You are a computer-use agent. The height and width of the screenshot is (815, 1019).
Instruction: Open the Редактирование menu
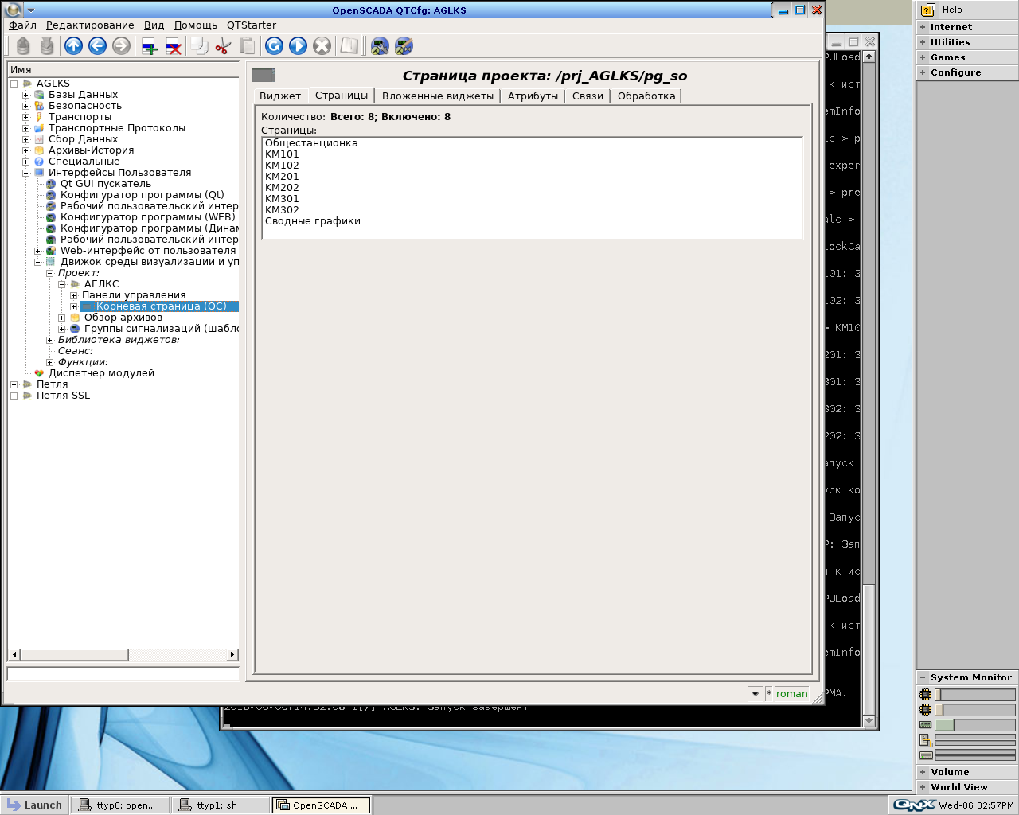click(90, 25)
